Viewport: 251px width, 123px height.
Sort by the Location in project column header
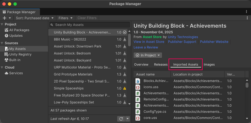coord(198,74)
